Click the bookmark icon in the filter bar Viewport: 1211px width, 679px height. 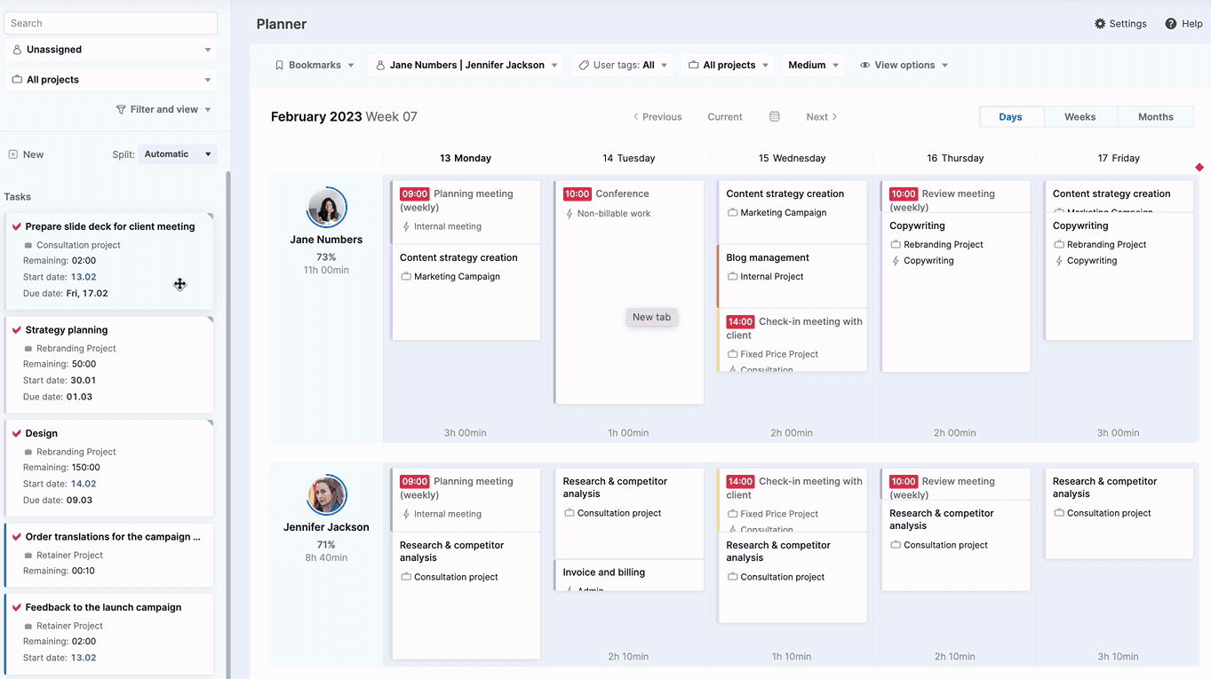[279, 65]
